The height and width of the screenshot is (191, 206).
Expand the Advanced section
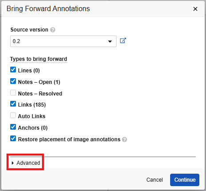tap(26, 163)
